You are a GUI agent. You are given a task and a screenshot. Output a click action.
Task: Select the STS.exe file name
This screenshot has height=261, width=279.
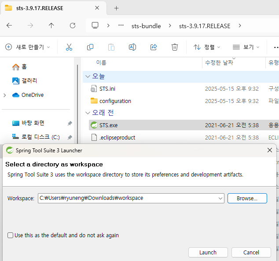[108, 125]
